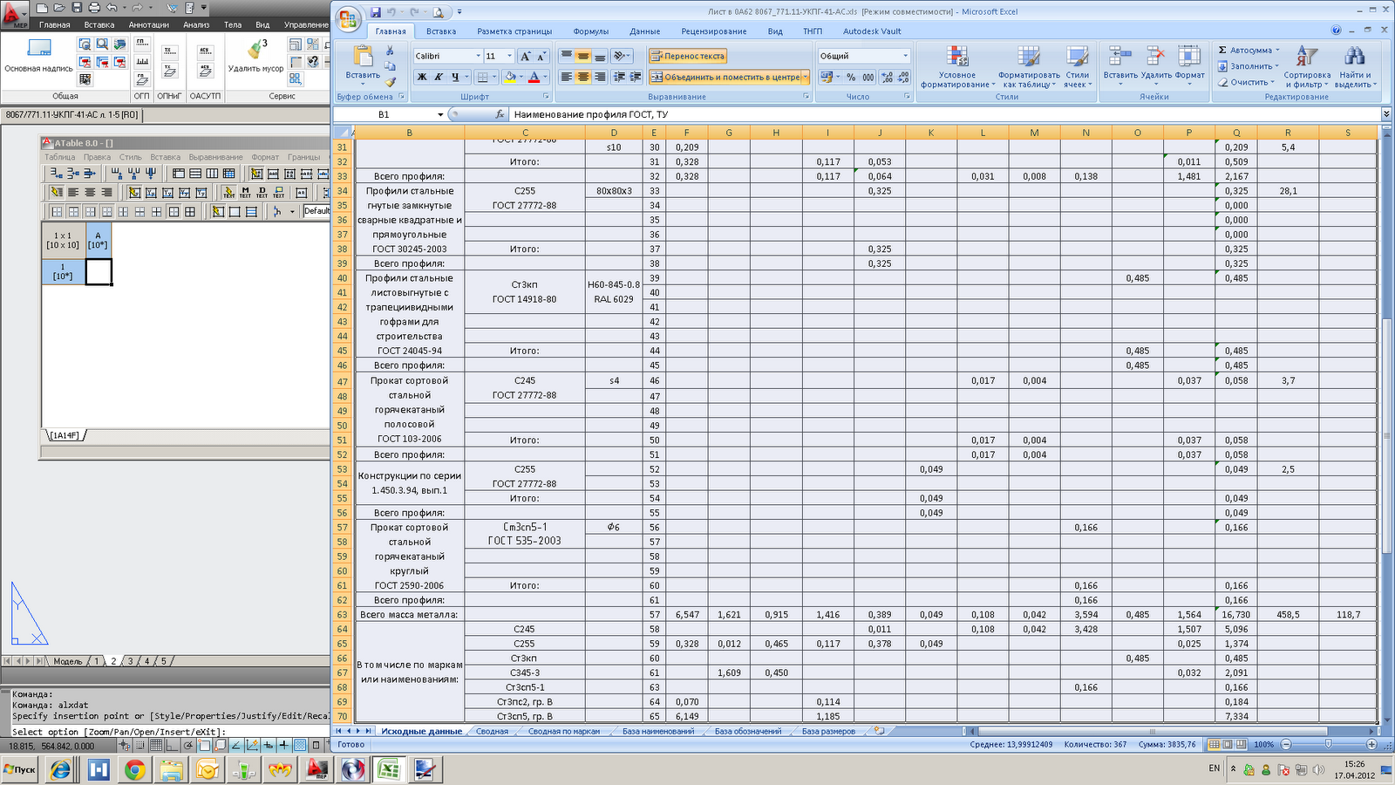
Task: Click the Name Box dropdown arrow
Action: click(x=440, y=114)
